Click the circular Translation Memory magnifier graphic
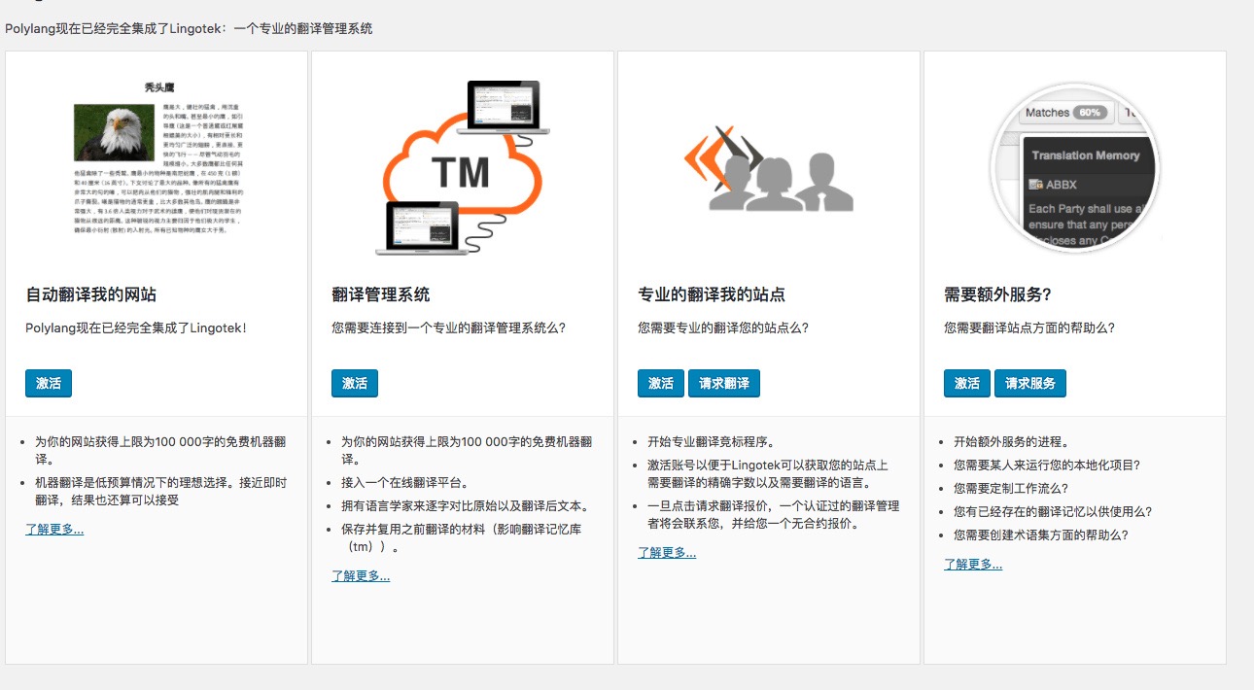Screen dimensions: 1254x690 pyautogui.click(x=1074, y=170)
